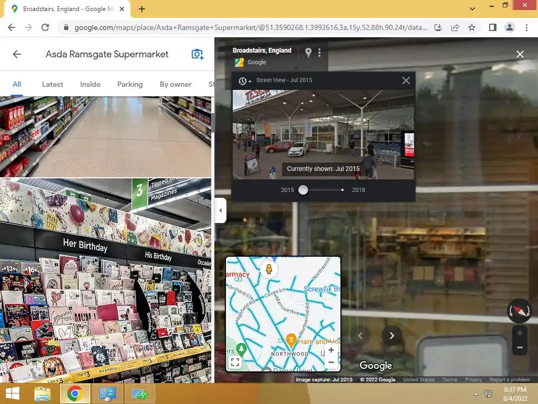Switch to the By owner tab
Viewport: 538px width, 404px height.
point(175,84)
